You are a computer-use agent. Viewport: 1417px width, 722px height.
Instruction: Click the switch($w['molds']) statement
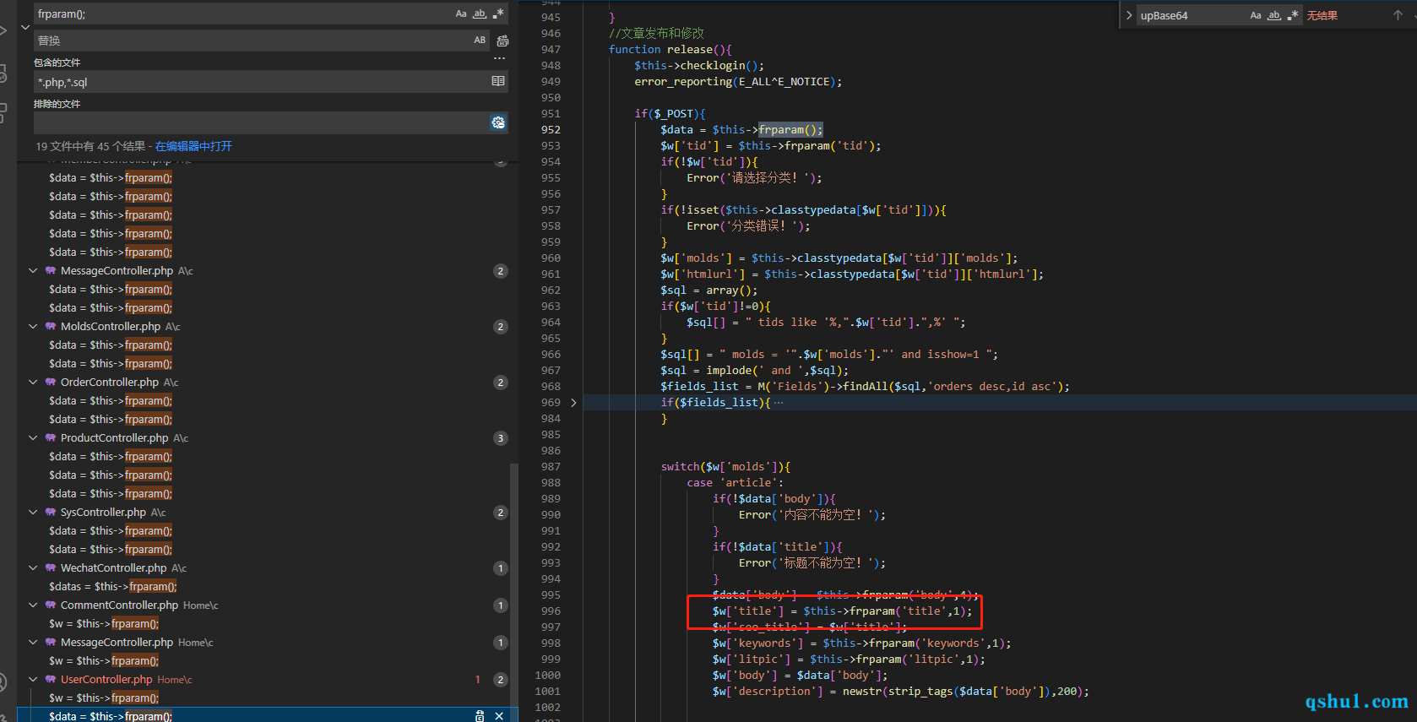(725, 467)
